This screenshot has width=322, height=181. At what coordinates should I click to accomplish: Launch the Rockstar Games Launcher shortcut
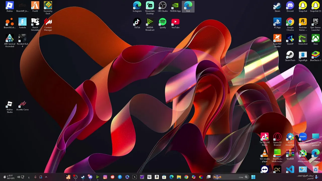pyautogui.click(x=303, y=24)
